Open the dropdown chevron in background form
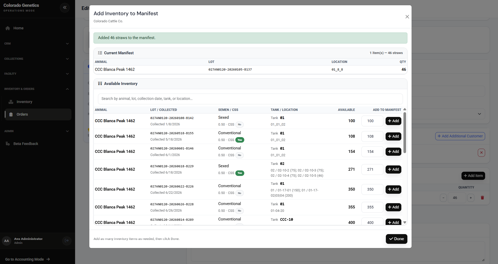 [479, 114]
